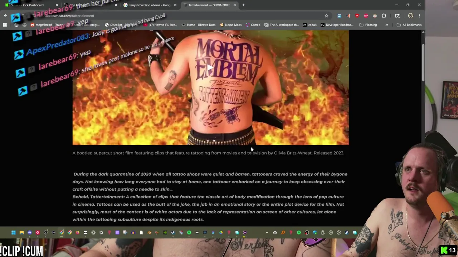
Task: Open the browser profile avatar
Action: [x=410, y=16]
